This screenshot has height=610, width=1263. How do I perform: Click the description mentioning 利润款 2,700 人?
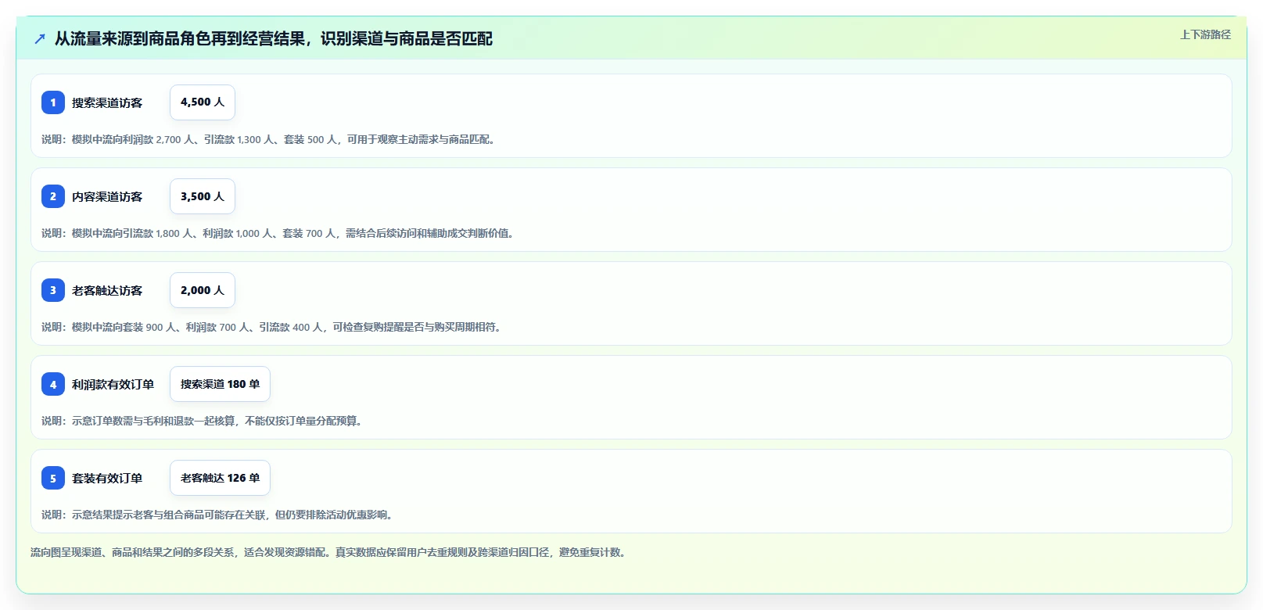click(x=270, y=139)
